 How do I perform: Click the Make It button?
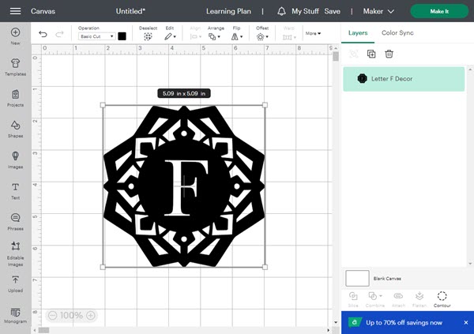[x=439, y=12]
